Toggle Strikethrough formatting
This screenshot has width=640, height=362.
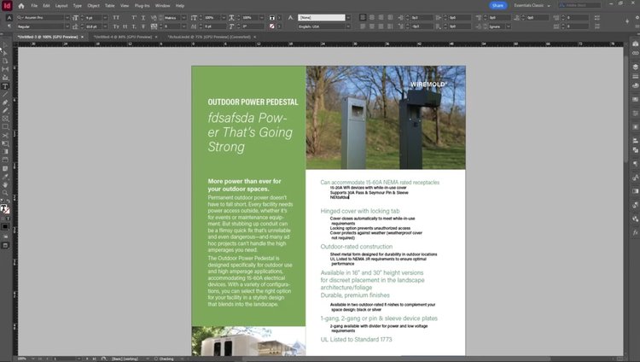pyautogui.click(x=143, y=26)
